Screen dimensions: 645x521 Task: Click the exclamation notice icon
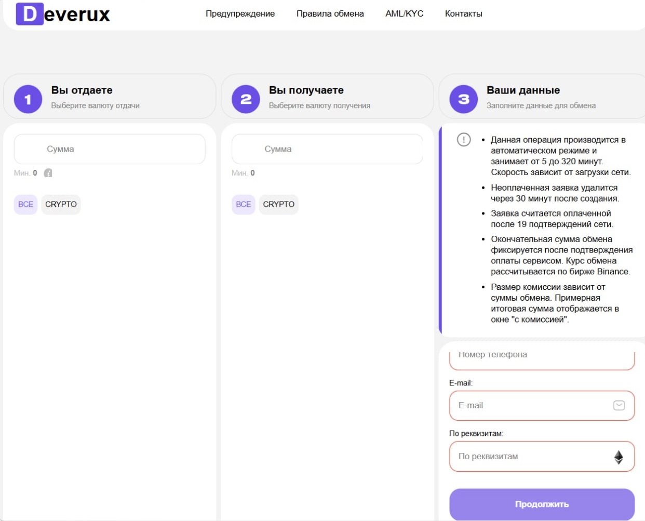click(464, 140)
